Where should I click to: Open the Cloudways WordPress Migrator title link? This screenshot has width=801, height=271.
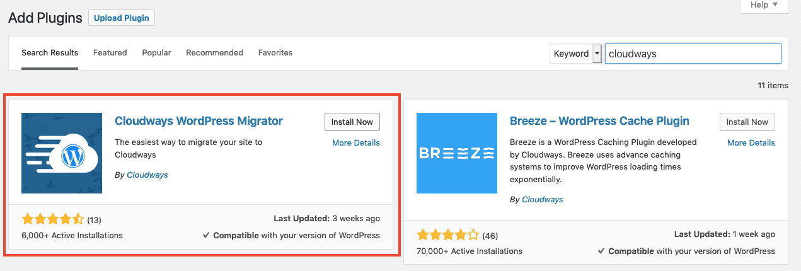(x=199, y=121)
